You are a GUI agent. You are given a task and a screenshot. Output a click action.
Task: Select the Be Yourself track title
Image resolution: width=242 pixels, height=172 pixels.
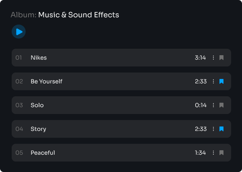tap(46, 81)
